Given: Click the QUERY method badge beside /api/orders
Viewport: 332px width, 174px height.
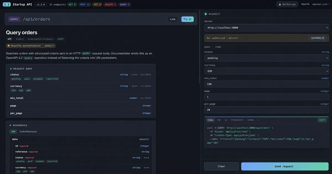Looking at the screenshot, I should coord(14,19).
